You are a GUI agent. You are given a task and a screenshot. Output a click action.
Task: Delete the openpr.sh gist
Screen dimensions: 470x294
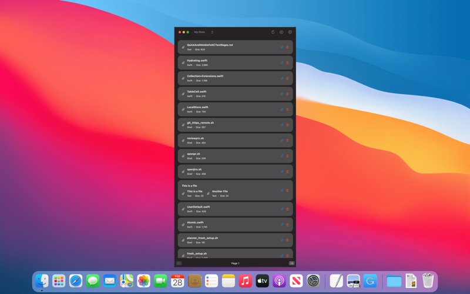287,156
